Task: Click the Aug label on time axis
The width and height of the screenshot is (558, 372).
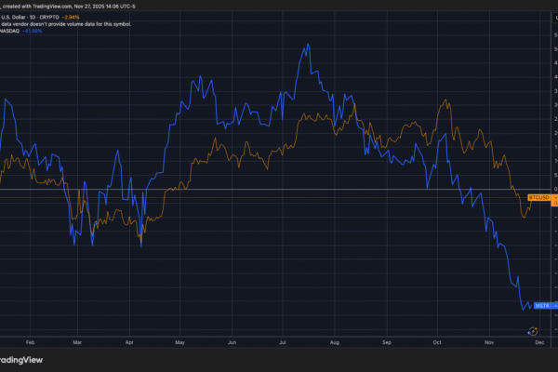Action: tap(334, 341)
